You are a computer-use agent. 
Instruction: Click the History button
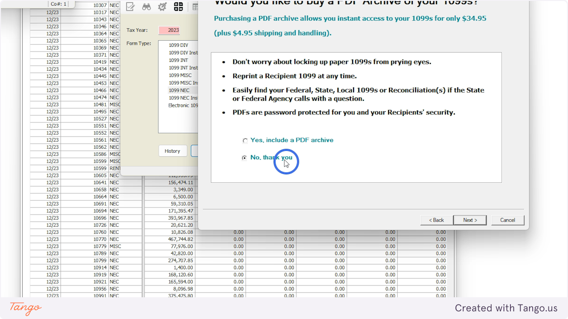[x=172, y=151]
